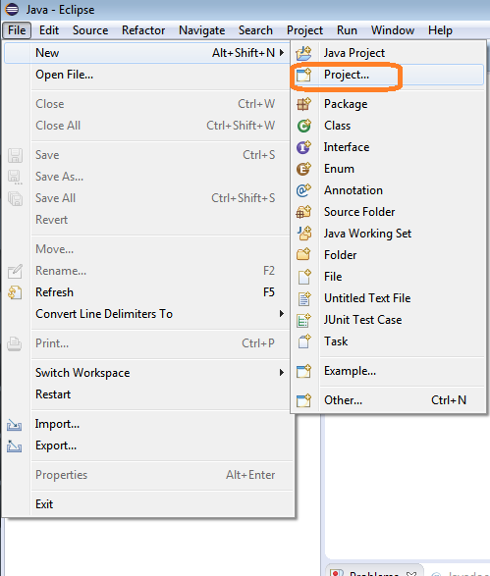Click the Java Project icon in submenu
The width and height of the screenshot is (490, 576).
click(303, 53)
